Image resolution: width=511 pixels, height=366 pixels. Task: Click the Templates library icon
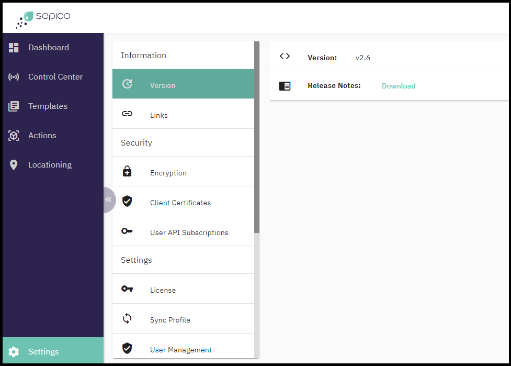point(14,106)
